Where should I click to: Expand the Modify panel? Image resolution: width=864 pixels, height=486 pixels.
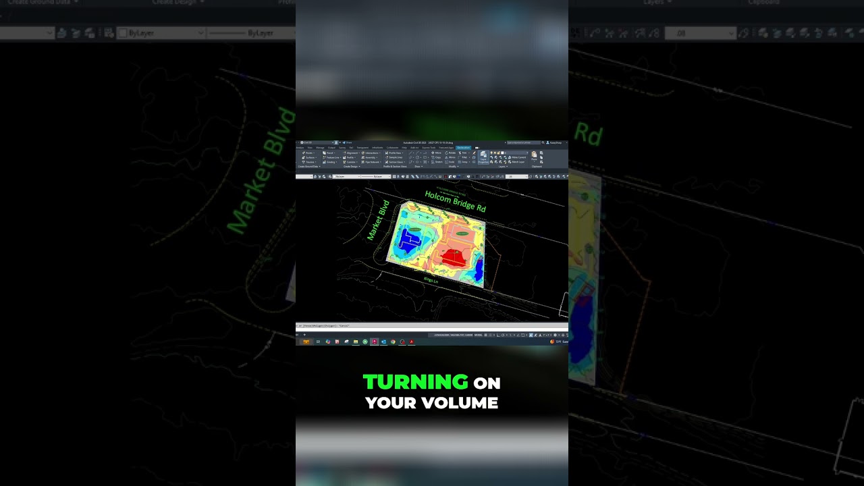point(454,167)
